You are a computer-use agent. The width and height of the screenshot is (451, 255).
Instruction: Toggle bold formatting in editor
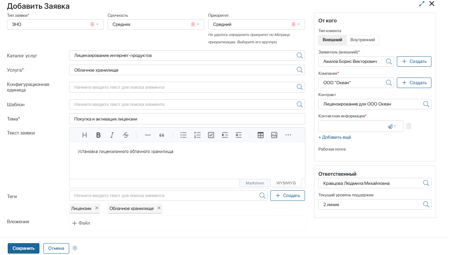pyautogui.click(x=99, y=135)
